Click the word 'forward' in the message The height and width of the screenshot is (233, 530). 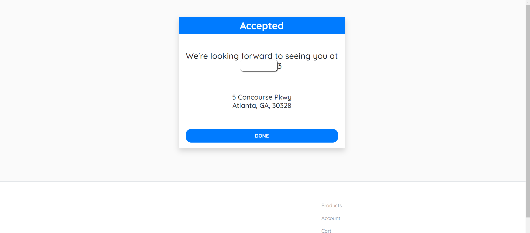257,56
